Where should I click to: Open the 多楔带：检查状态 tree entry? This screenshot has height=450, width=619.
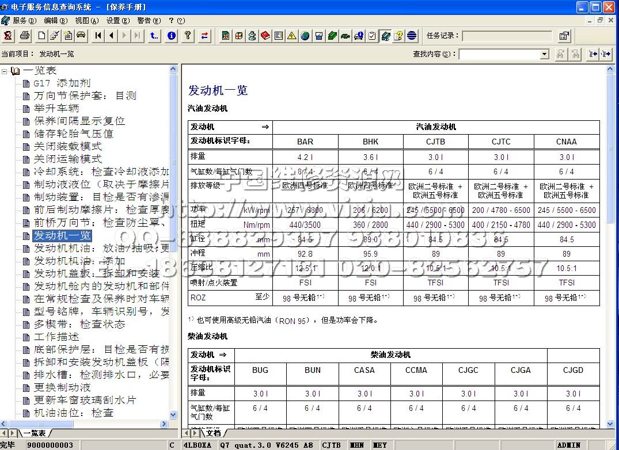point(79,324)
